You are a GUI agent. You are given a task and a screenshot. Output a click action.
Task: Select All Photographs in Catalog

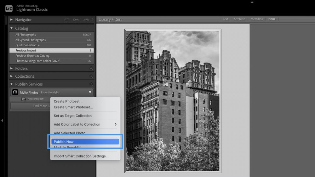tap(26, 35)
